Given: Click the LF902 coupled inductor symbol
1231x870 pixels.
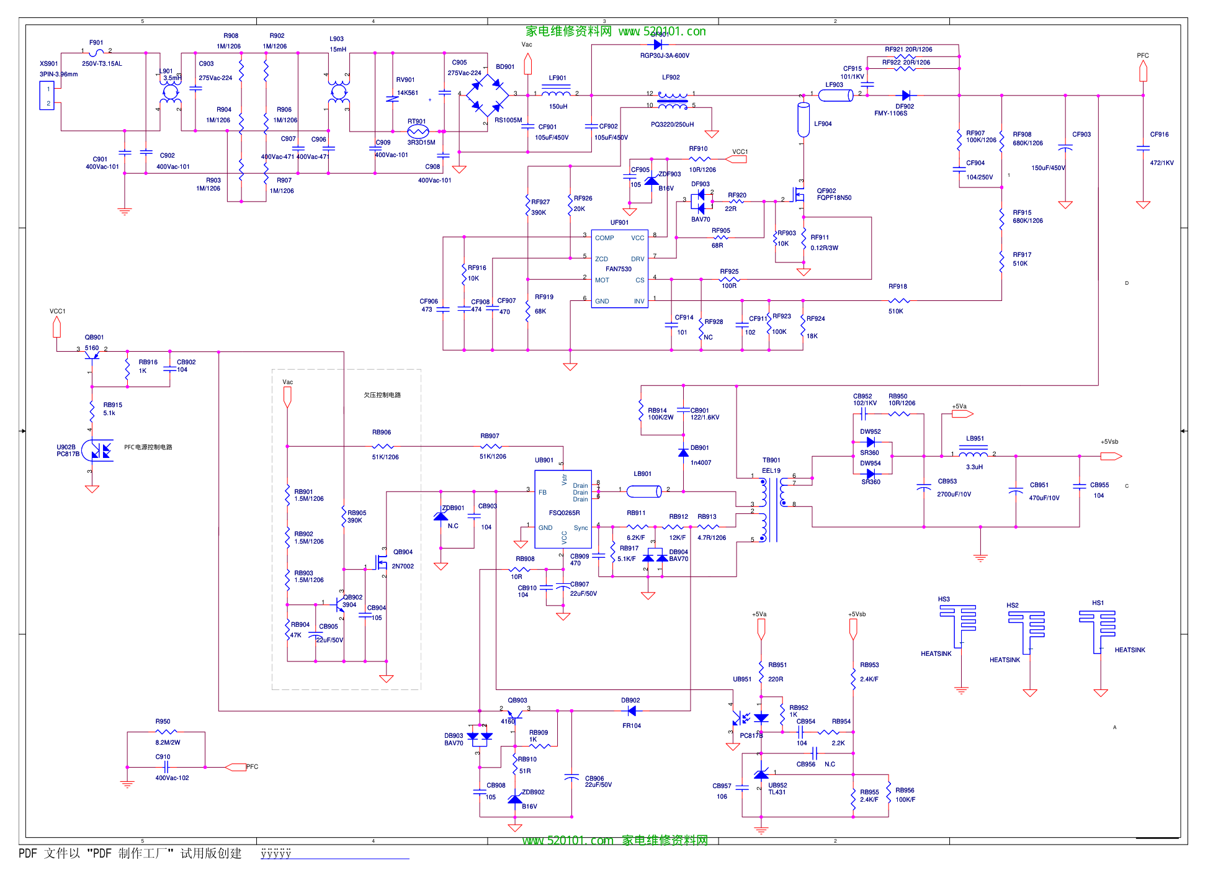Looking at the screenshot, I should pyautogui.click(x=673, y=99).
